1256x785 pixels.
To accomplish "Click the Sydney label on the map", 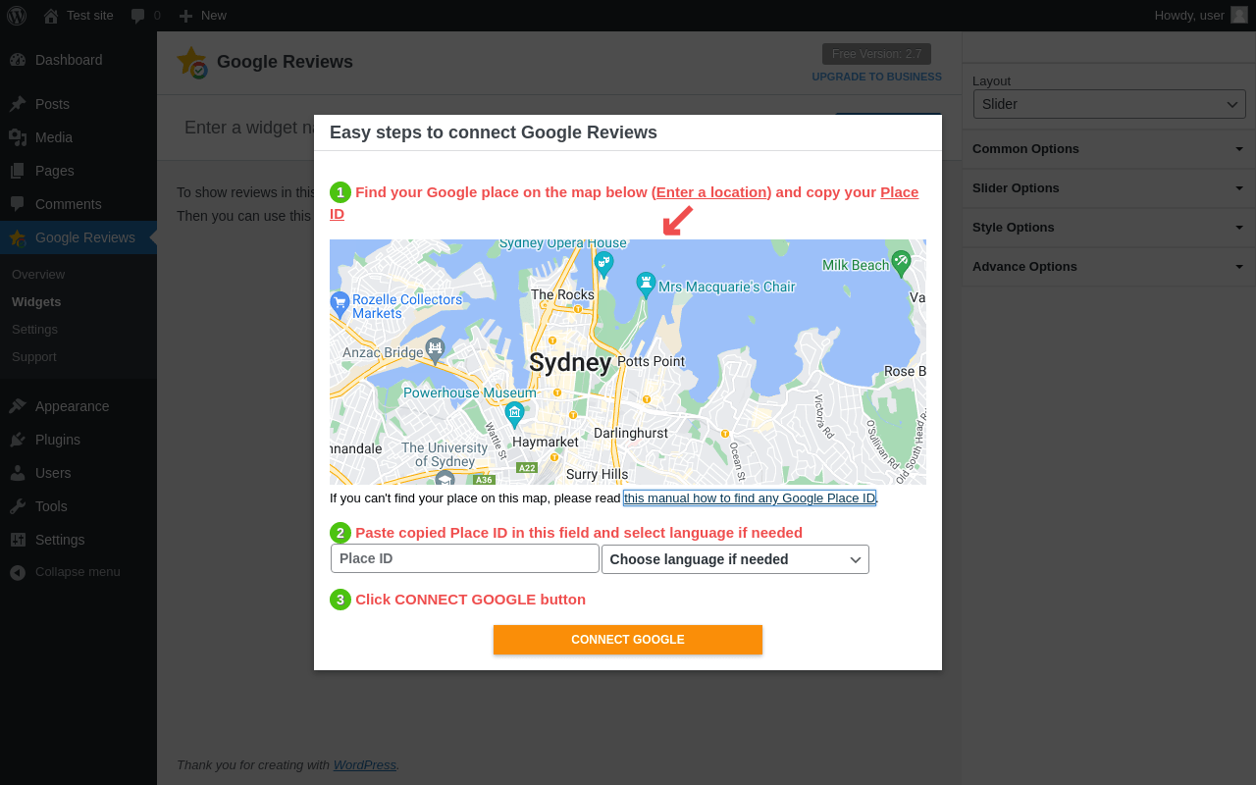I will pyautogui.click(x=570, y=363).
